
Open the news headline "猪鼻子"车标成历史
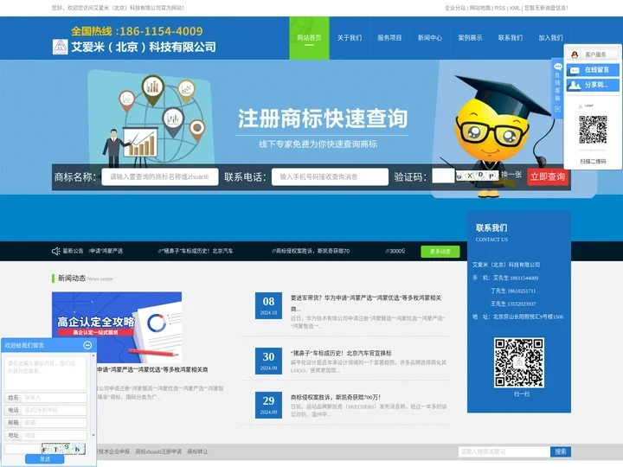point(341,353)
